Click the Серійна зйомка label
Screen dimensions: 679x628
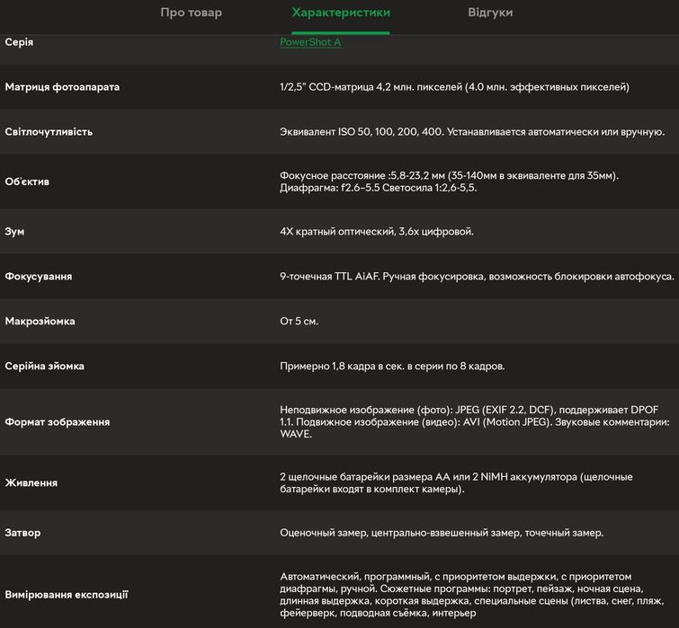click(x=45, y=367)
